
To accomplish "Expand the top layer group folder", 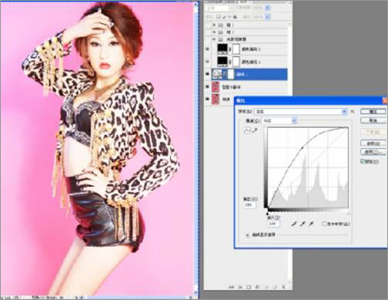I will 214,25.
